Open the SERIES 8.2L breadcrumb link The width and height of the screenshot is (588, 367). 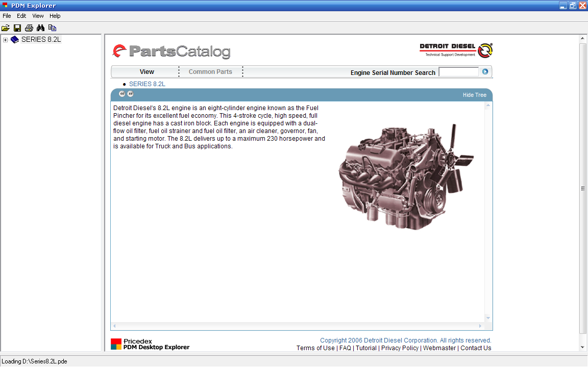point(147,84)
